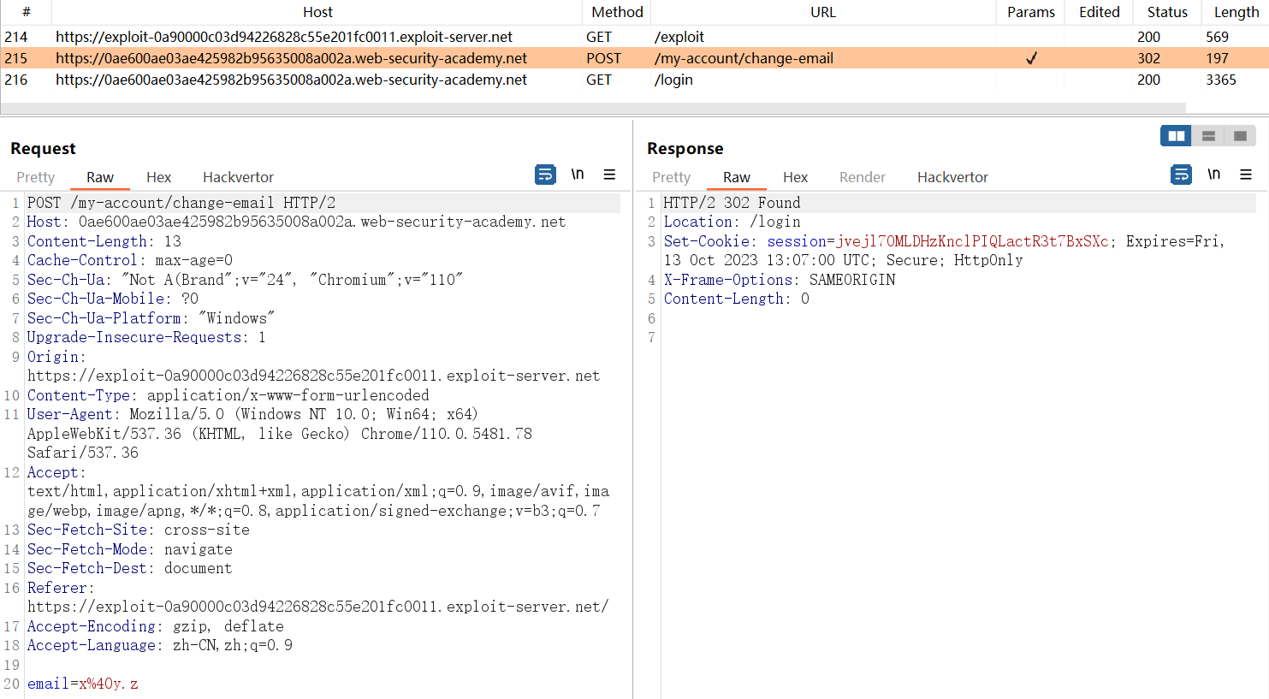1269x699 pixels.
Task: Select history row 214 GET /exploit
Action: coord(342,37)
